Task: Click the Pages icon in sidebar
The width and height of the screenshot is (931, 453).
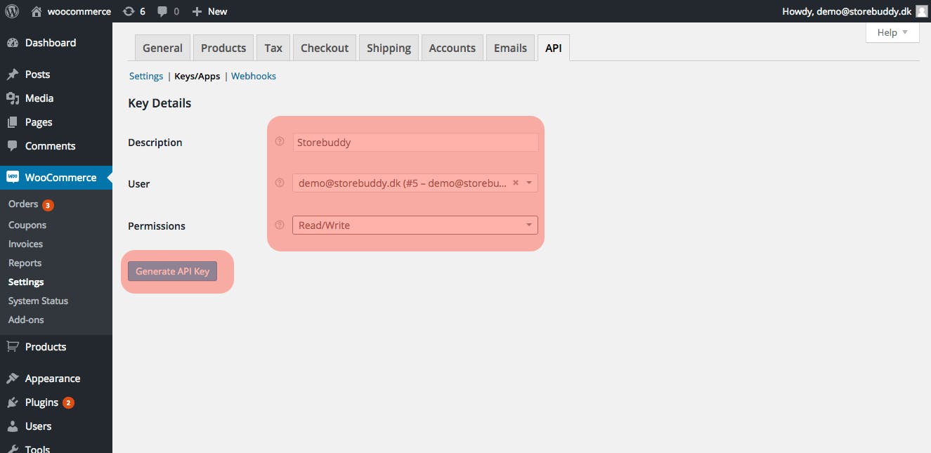Action: (x=13, y=122)
